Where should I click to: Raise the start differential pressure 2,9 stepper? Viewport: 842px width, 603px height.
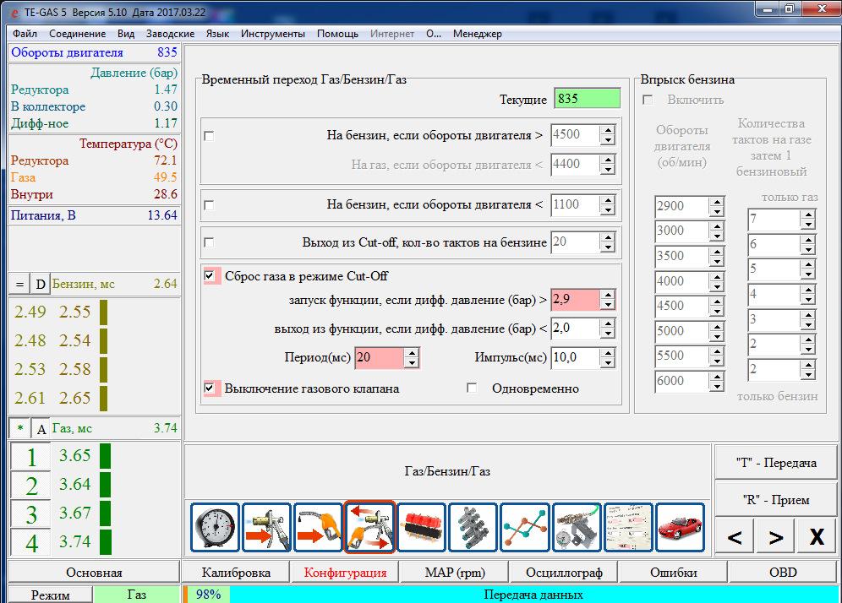[x=608, y=295]
